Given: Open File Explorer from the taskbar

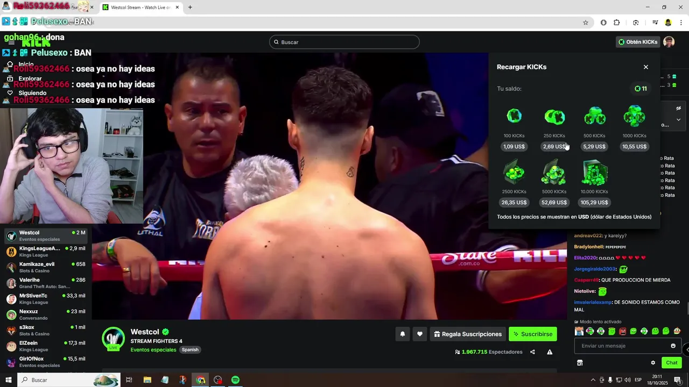Looking at the screenshot, I should (147, 380).
